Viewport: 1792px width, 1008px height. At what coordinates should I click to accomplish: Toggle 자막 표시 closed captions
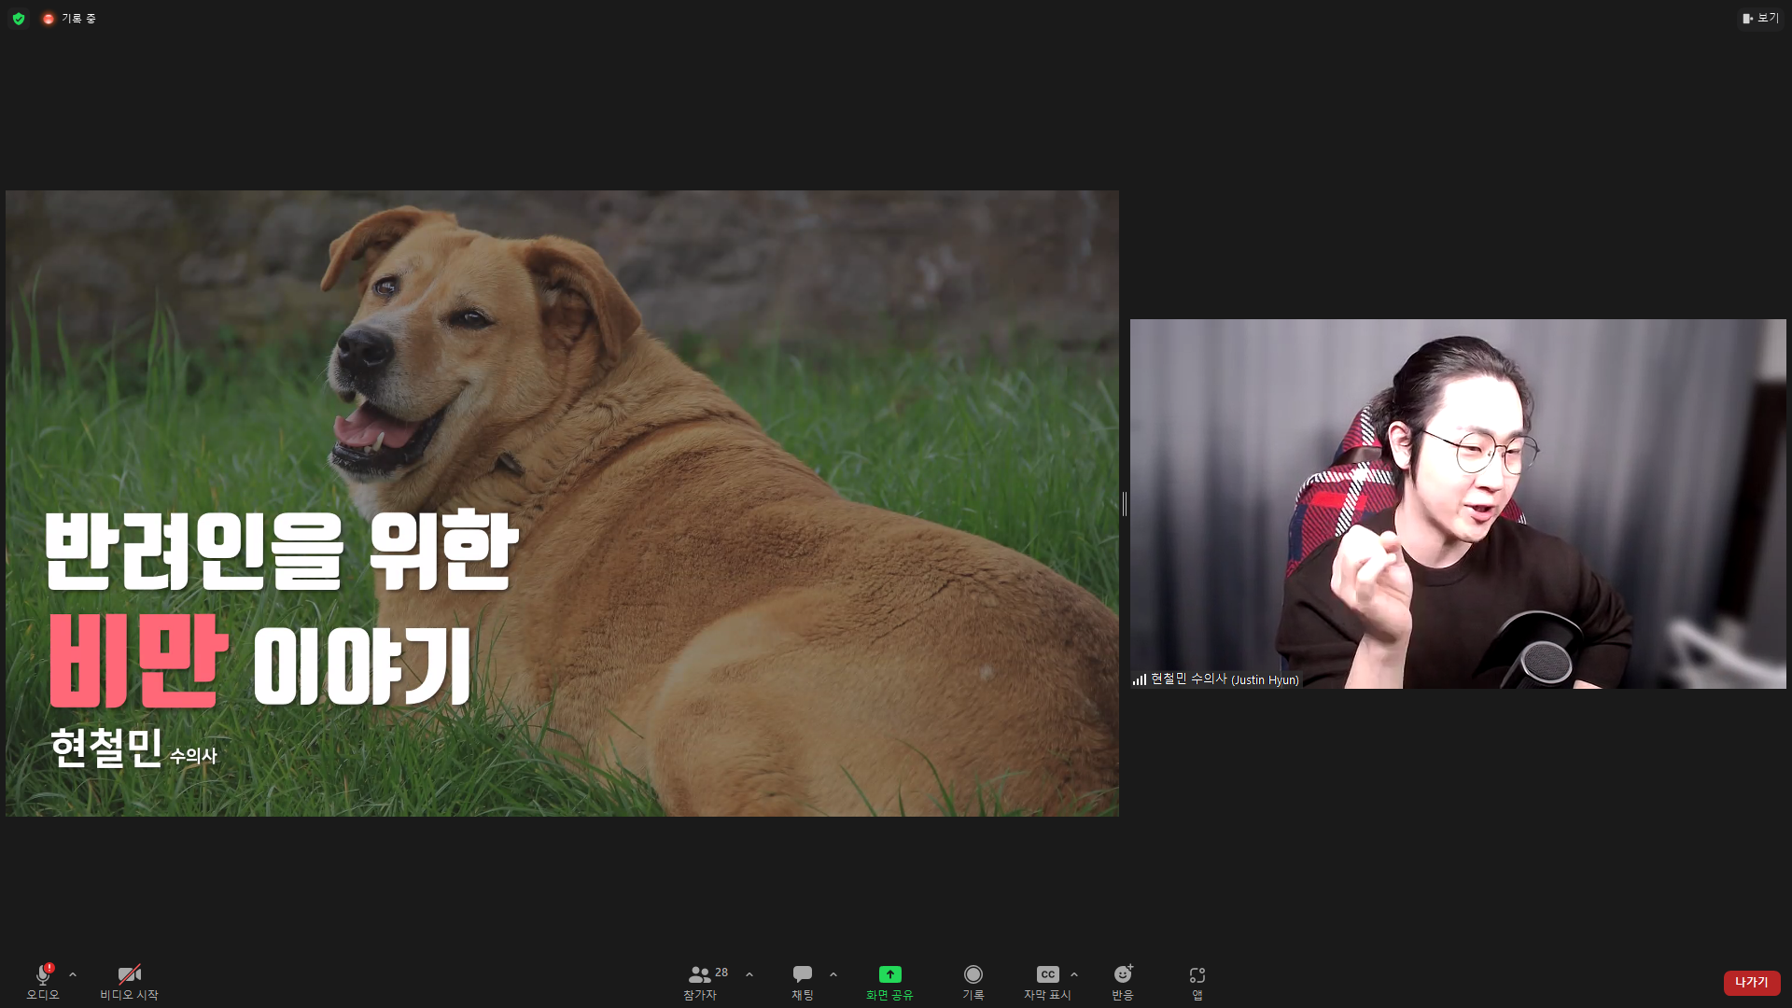coord(1047,982)
